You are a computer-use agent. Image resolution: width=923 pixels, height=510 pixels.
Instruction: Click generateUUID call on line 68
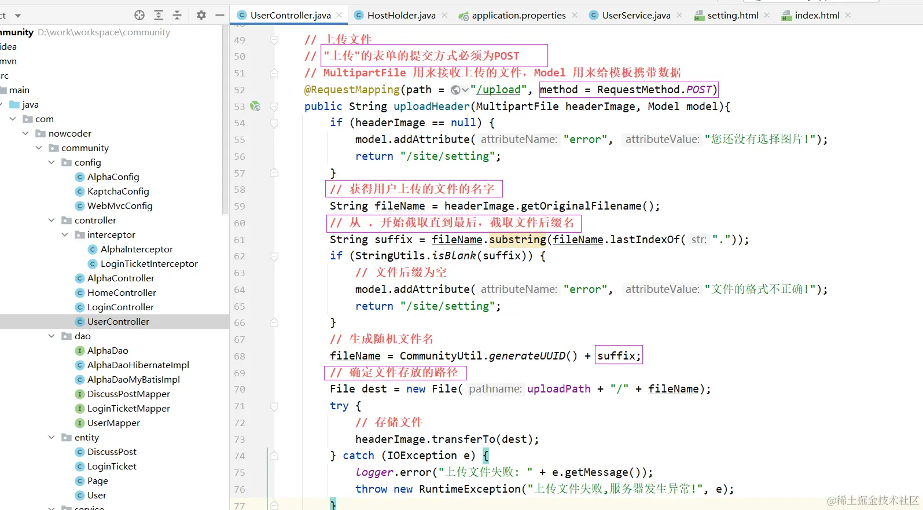[x=533, y=356]
